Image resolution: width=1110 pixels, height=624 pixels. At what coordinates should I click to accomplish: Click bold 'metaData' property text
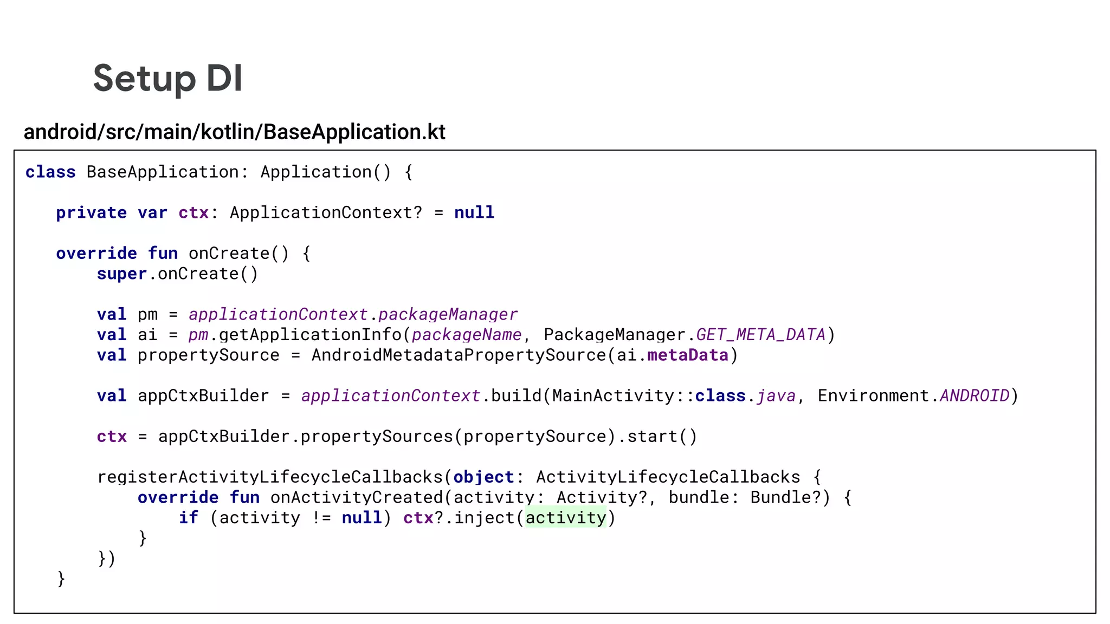688,355
